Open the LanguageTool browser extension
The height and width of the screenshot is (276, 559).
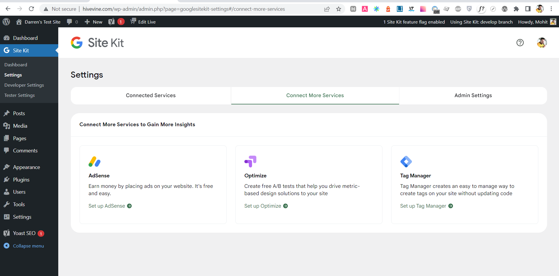click(x=411, y=9)
